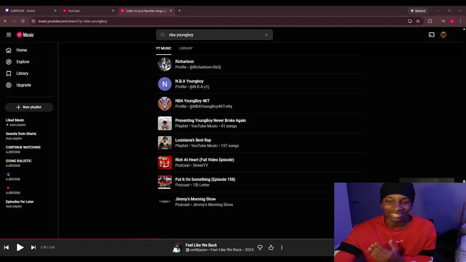Open player more actions menu
Viewport: 466px width, 262px height.
pos(282,247)
